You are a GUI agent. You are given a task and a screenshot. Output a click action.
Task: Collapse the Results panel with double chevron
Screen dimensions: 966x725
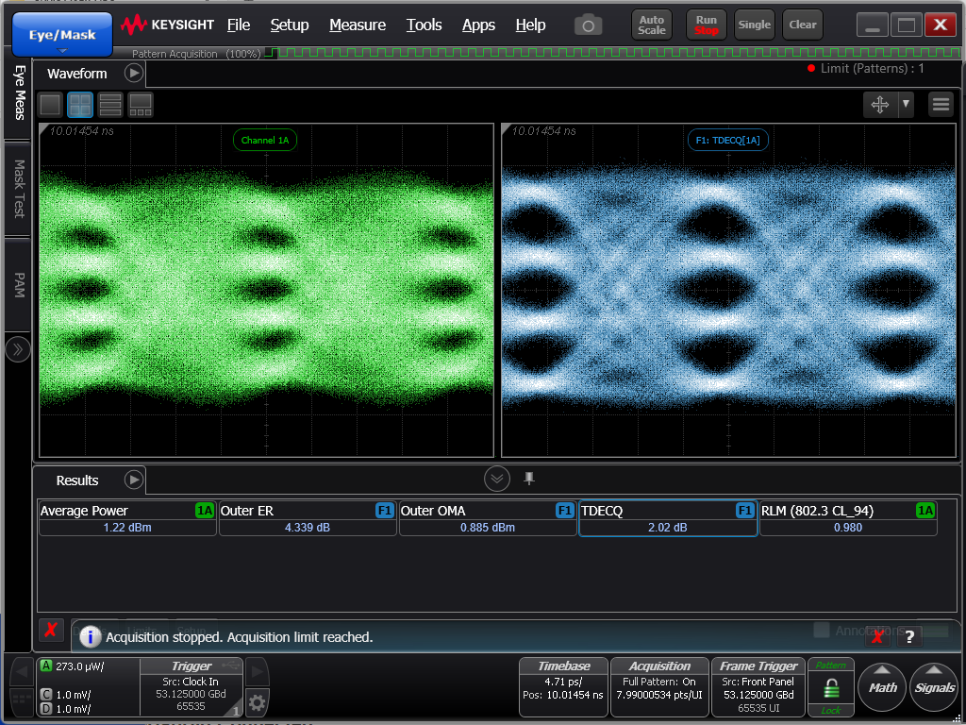[x=497, y=479]
